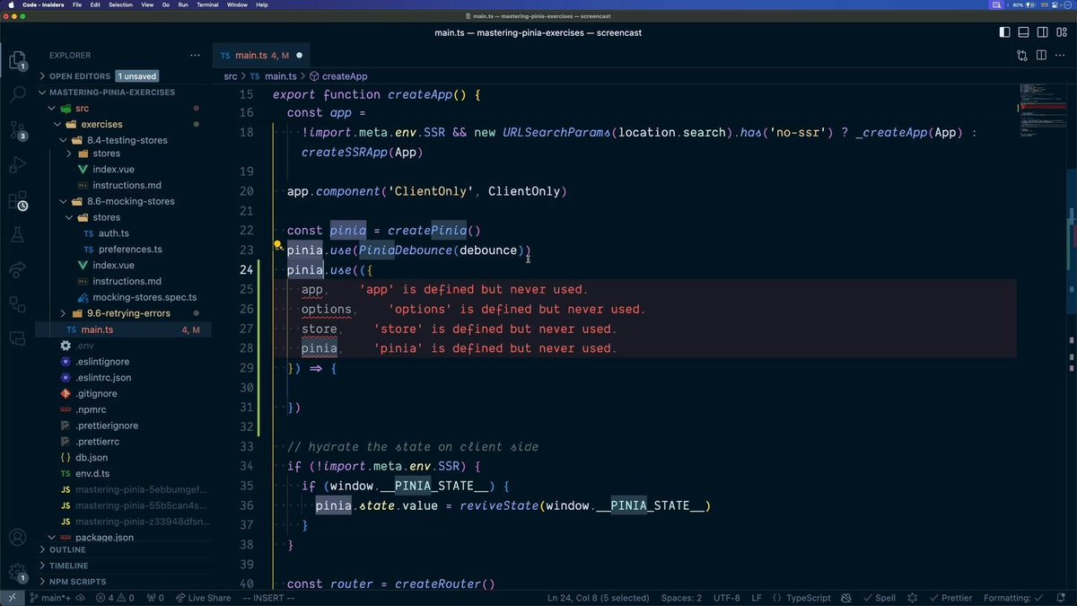Click the UTF-8 encoding selector
This screenshot has height=606, width=1077.
pos(725,598)
